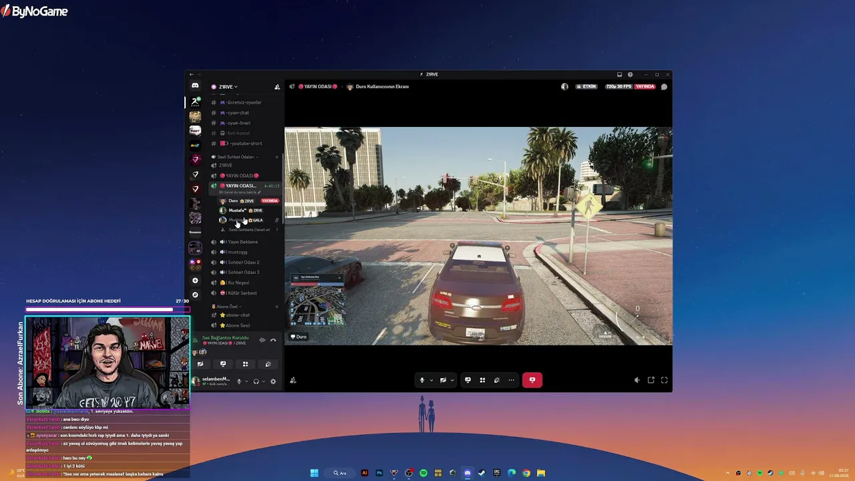
Task: Click the red disconnect button
Action: (532, 380)
